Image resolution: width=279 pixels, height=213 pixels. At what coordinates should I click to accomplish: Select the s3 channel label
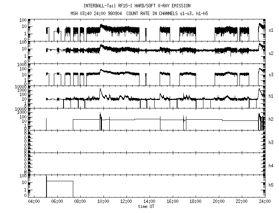click(x=272, y=74)
